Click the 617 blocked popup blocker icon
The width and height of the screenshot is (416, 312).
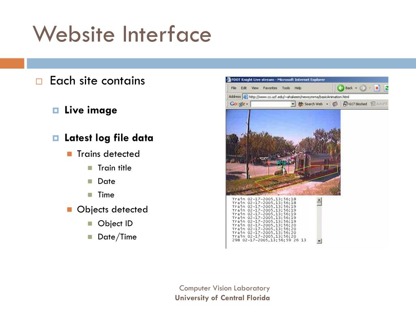[x=346, y=104]
